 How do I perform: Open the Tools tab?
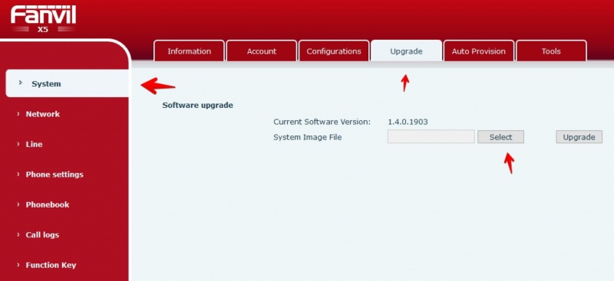(551, 51)
